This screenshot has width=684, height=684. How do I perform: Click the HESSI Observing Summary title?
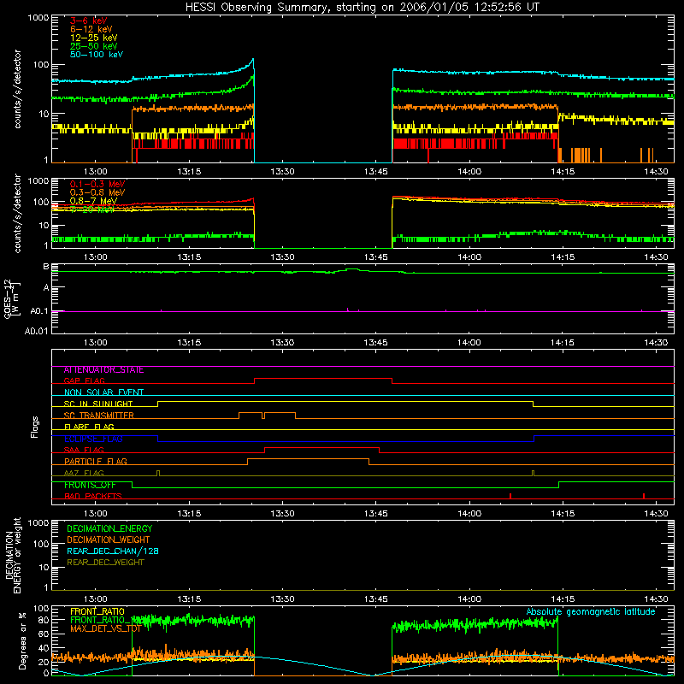click(362, 8)
